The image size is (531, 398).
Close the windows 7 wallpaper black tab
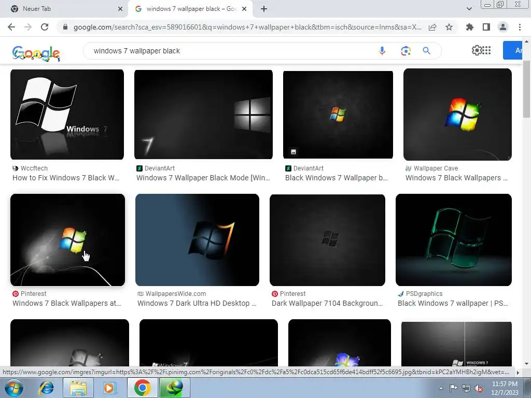[244, 9]
